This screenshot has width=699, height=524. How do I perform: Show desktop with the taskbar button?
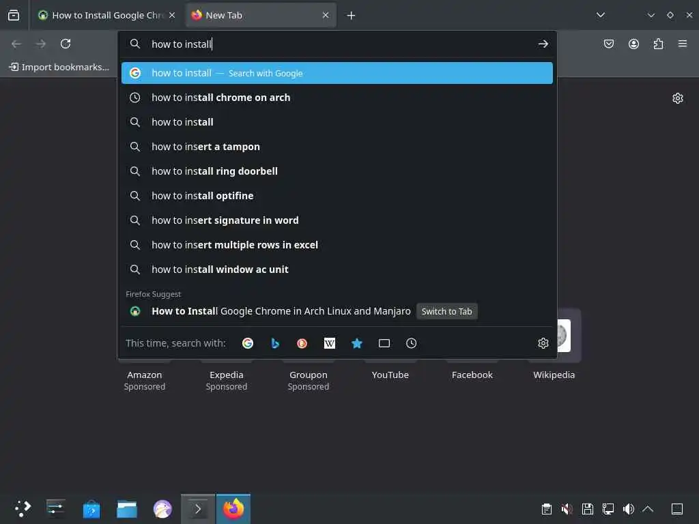677,509
